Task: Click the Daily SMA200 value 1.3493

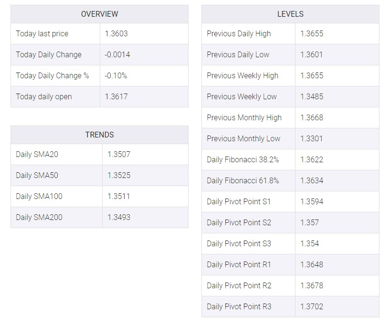Action: pos(119,217)
